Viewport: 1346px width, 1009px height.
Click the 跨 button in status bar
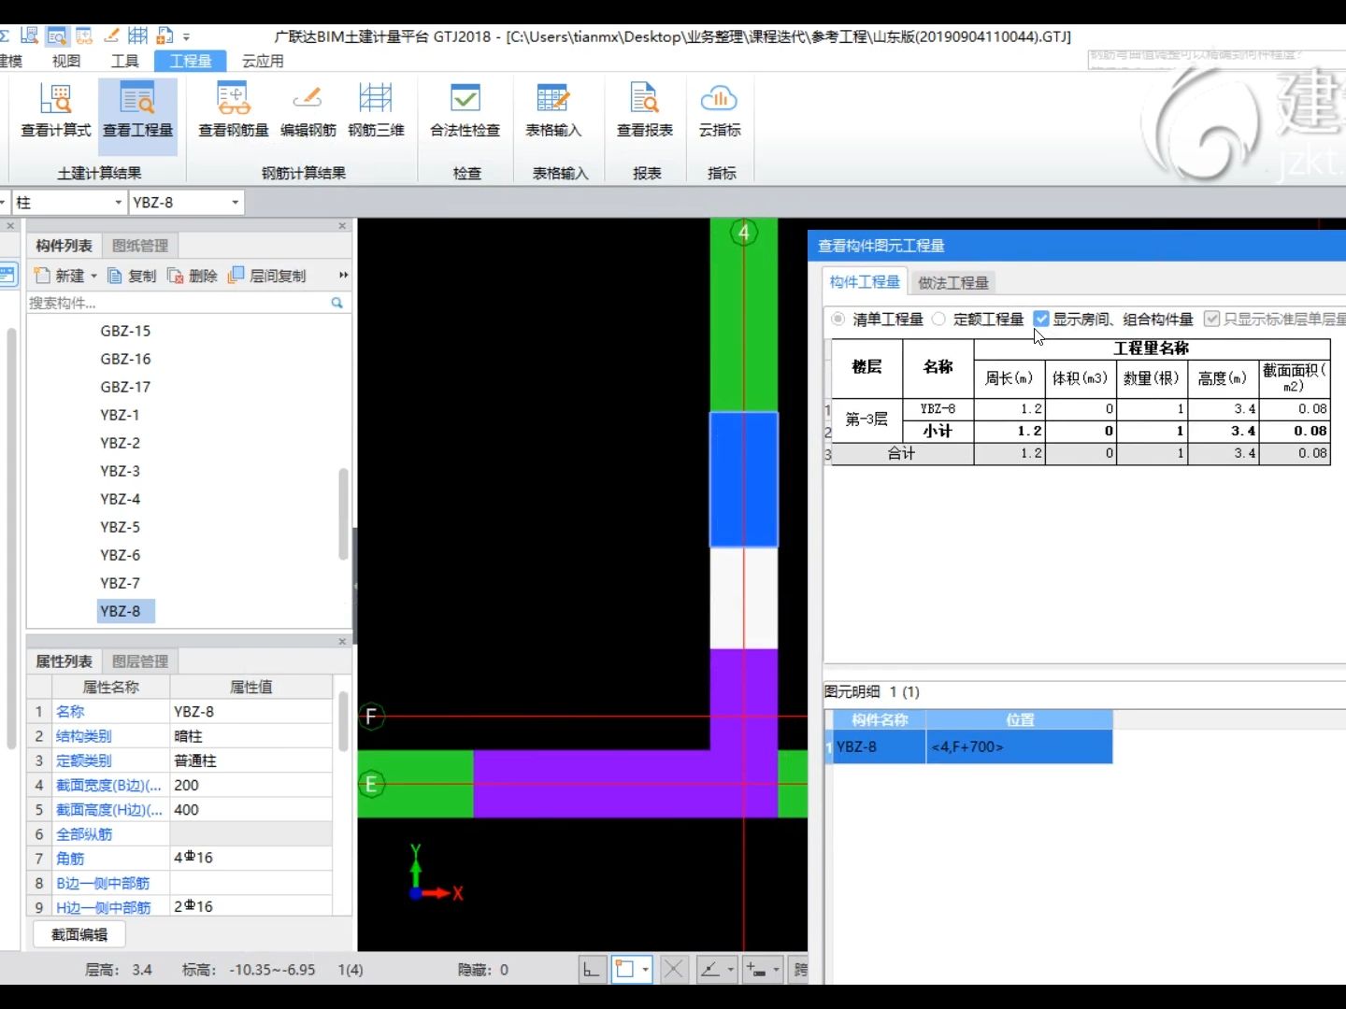tap(800, 970)
